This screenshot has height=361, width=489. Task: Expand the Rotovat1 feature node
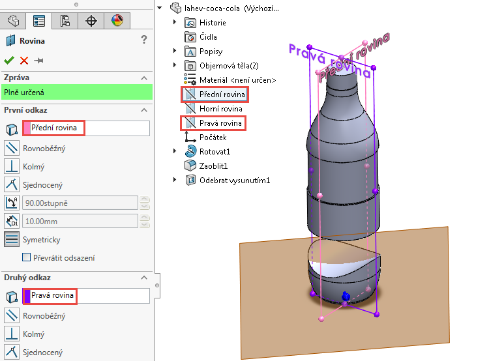point(175,151)
